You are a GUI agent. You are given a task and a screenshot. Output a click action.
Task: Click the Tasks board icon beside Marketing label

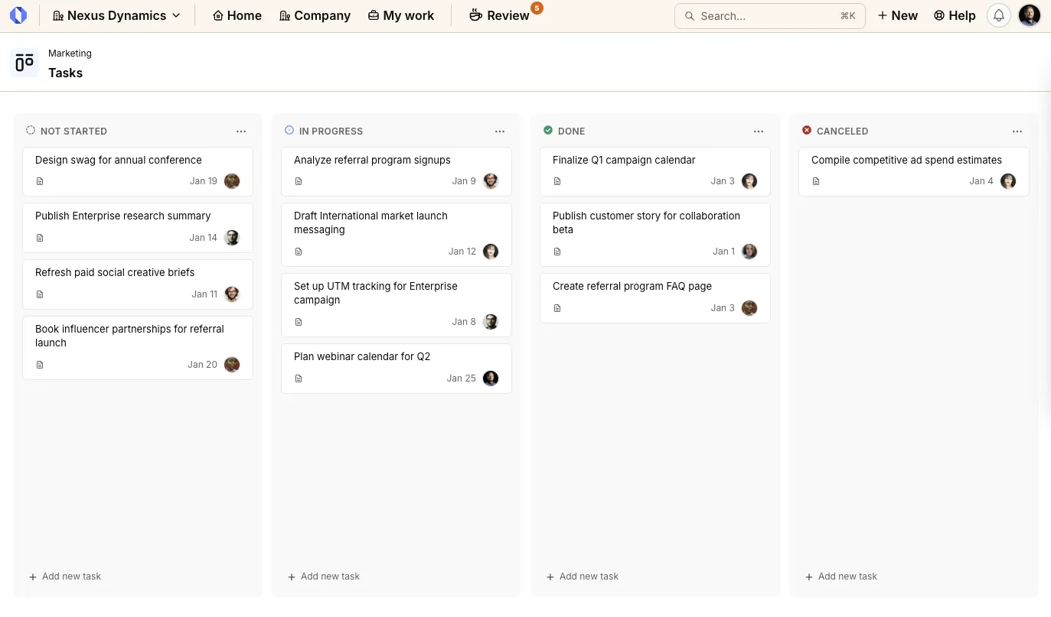24,62
